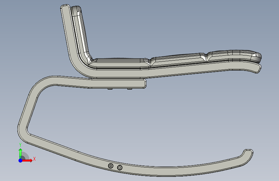Select the right bolt under the seat bracket
The width and height of the screenshot is (279, 181).
click(130, 89)
